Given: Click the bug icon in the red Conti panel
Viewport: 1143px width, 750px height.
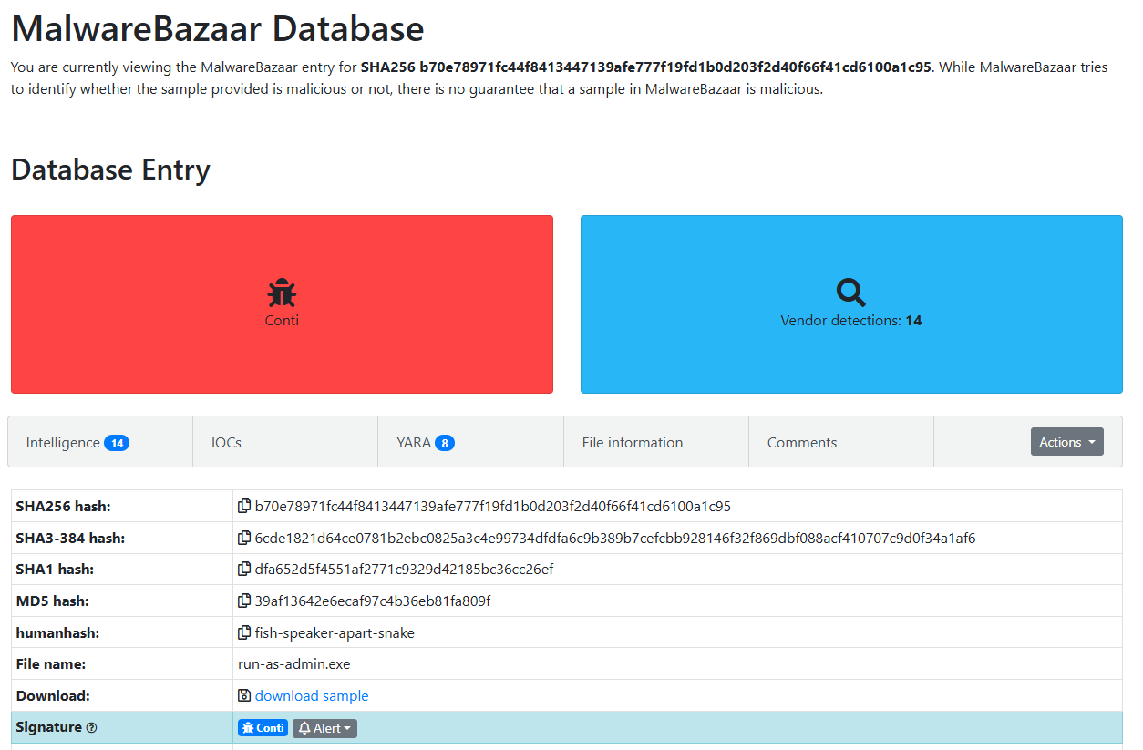Looking at the screenshot, I should [x=282, y=293].
